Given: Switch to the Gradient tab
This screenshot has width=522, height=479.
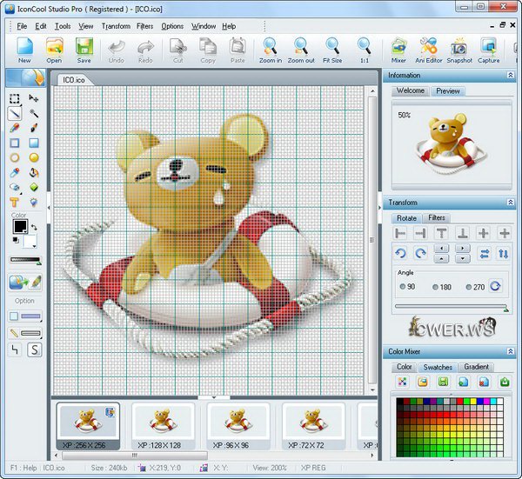Looking at the screenshot, I should click(x=476, y=367).
